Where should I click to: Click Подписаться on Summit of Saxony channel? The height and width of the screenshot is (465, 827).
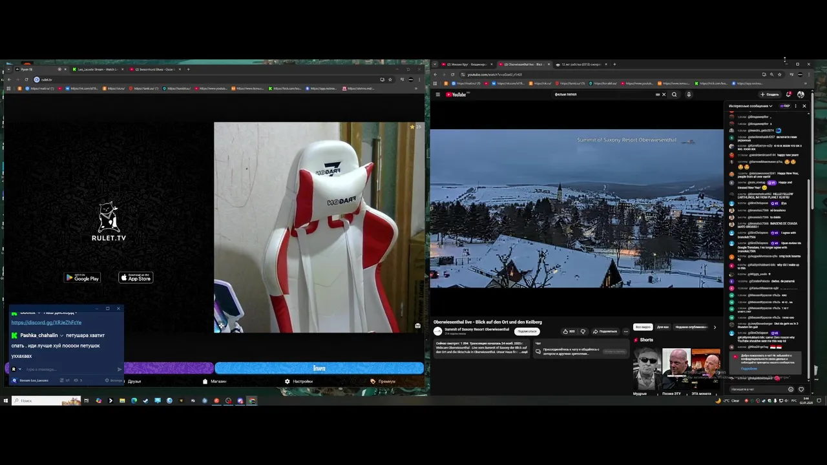coord(527,331)
